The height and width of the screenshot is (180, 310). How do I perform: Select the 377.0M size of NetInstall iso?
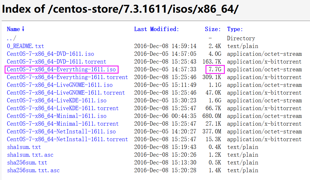212,131
